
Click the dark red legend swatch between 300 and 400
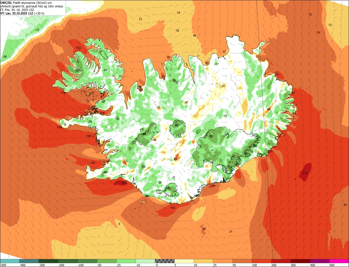point(300,261)
